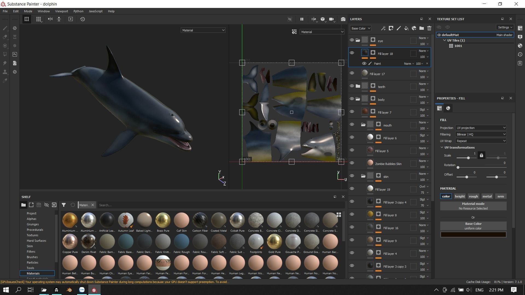This screenshot has width=525, height=295.
Task: Select the Skin category in shelf
Action: click(30, 246)
